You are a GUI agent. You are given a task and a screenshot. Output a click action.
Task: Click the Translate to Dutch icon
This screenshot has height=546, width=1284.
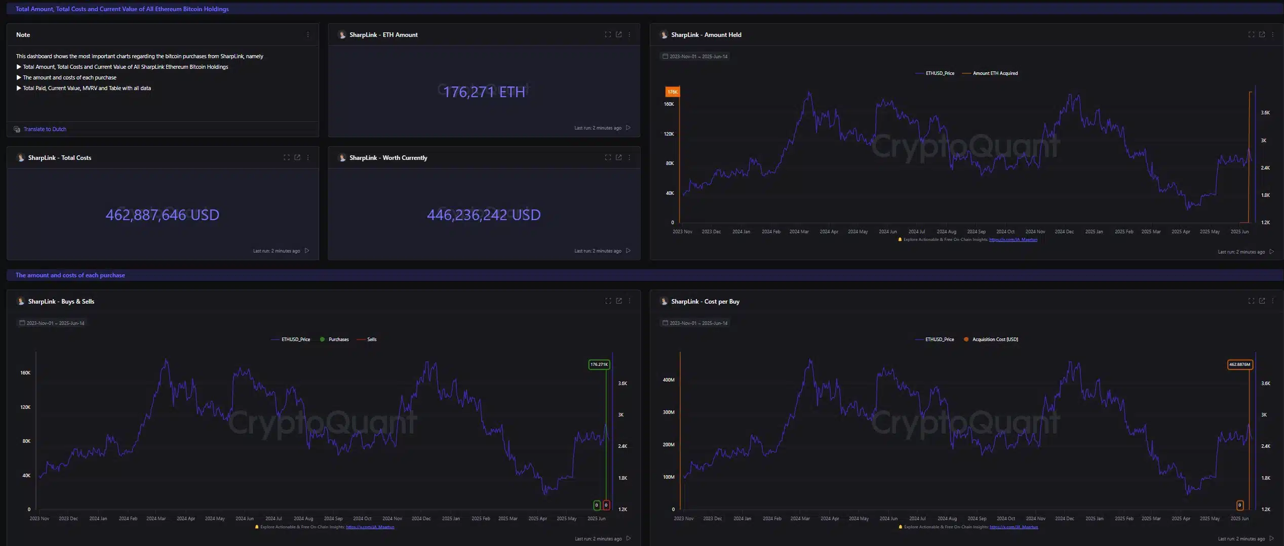click(17, 129)
